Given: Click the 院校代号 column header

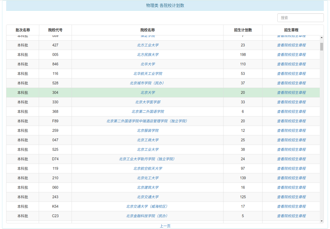Looking at the screenshot, I should (x=55, y=30).
